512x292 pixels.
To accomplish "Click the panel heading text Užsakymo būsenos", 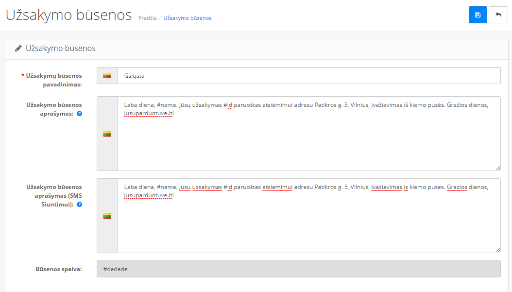I will point(61,48).
